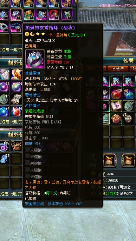
Task: Click the red gem stacked 244
Action: pyautogui.click(x=16, y=111)
